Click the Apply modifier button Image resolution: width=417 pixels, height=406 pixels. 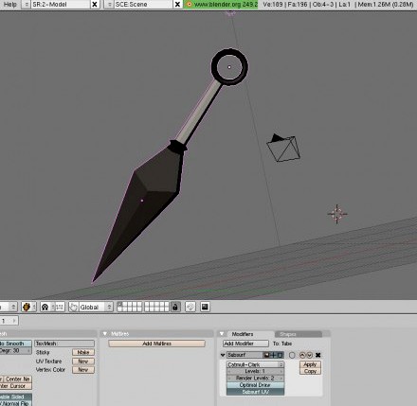pos(310,364)
